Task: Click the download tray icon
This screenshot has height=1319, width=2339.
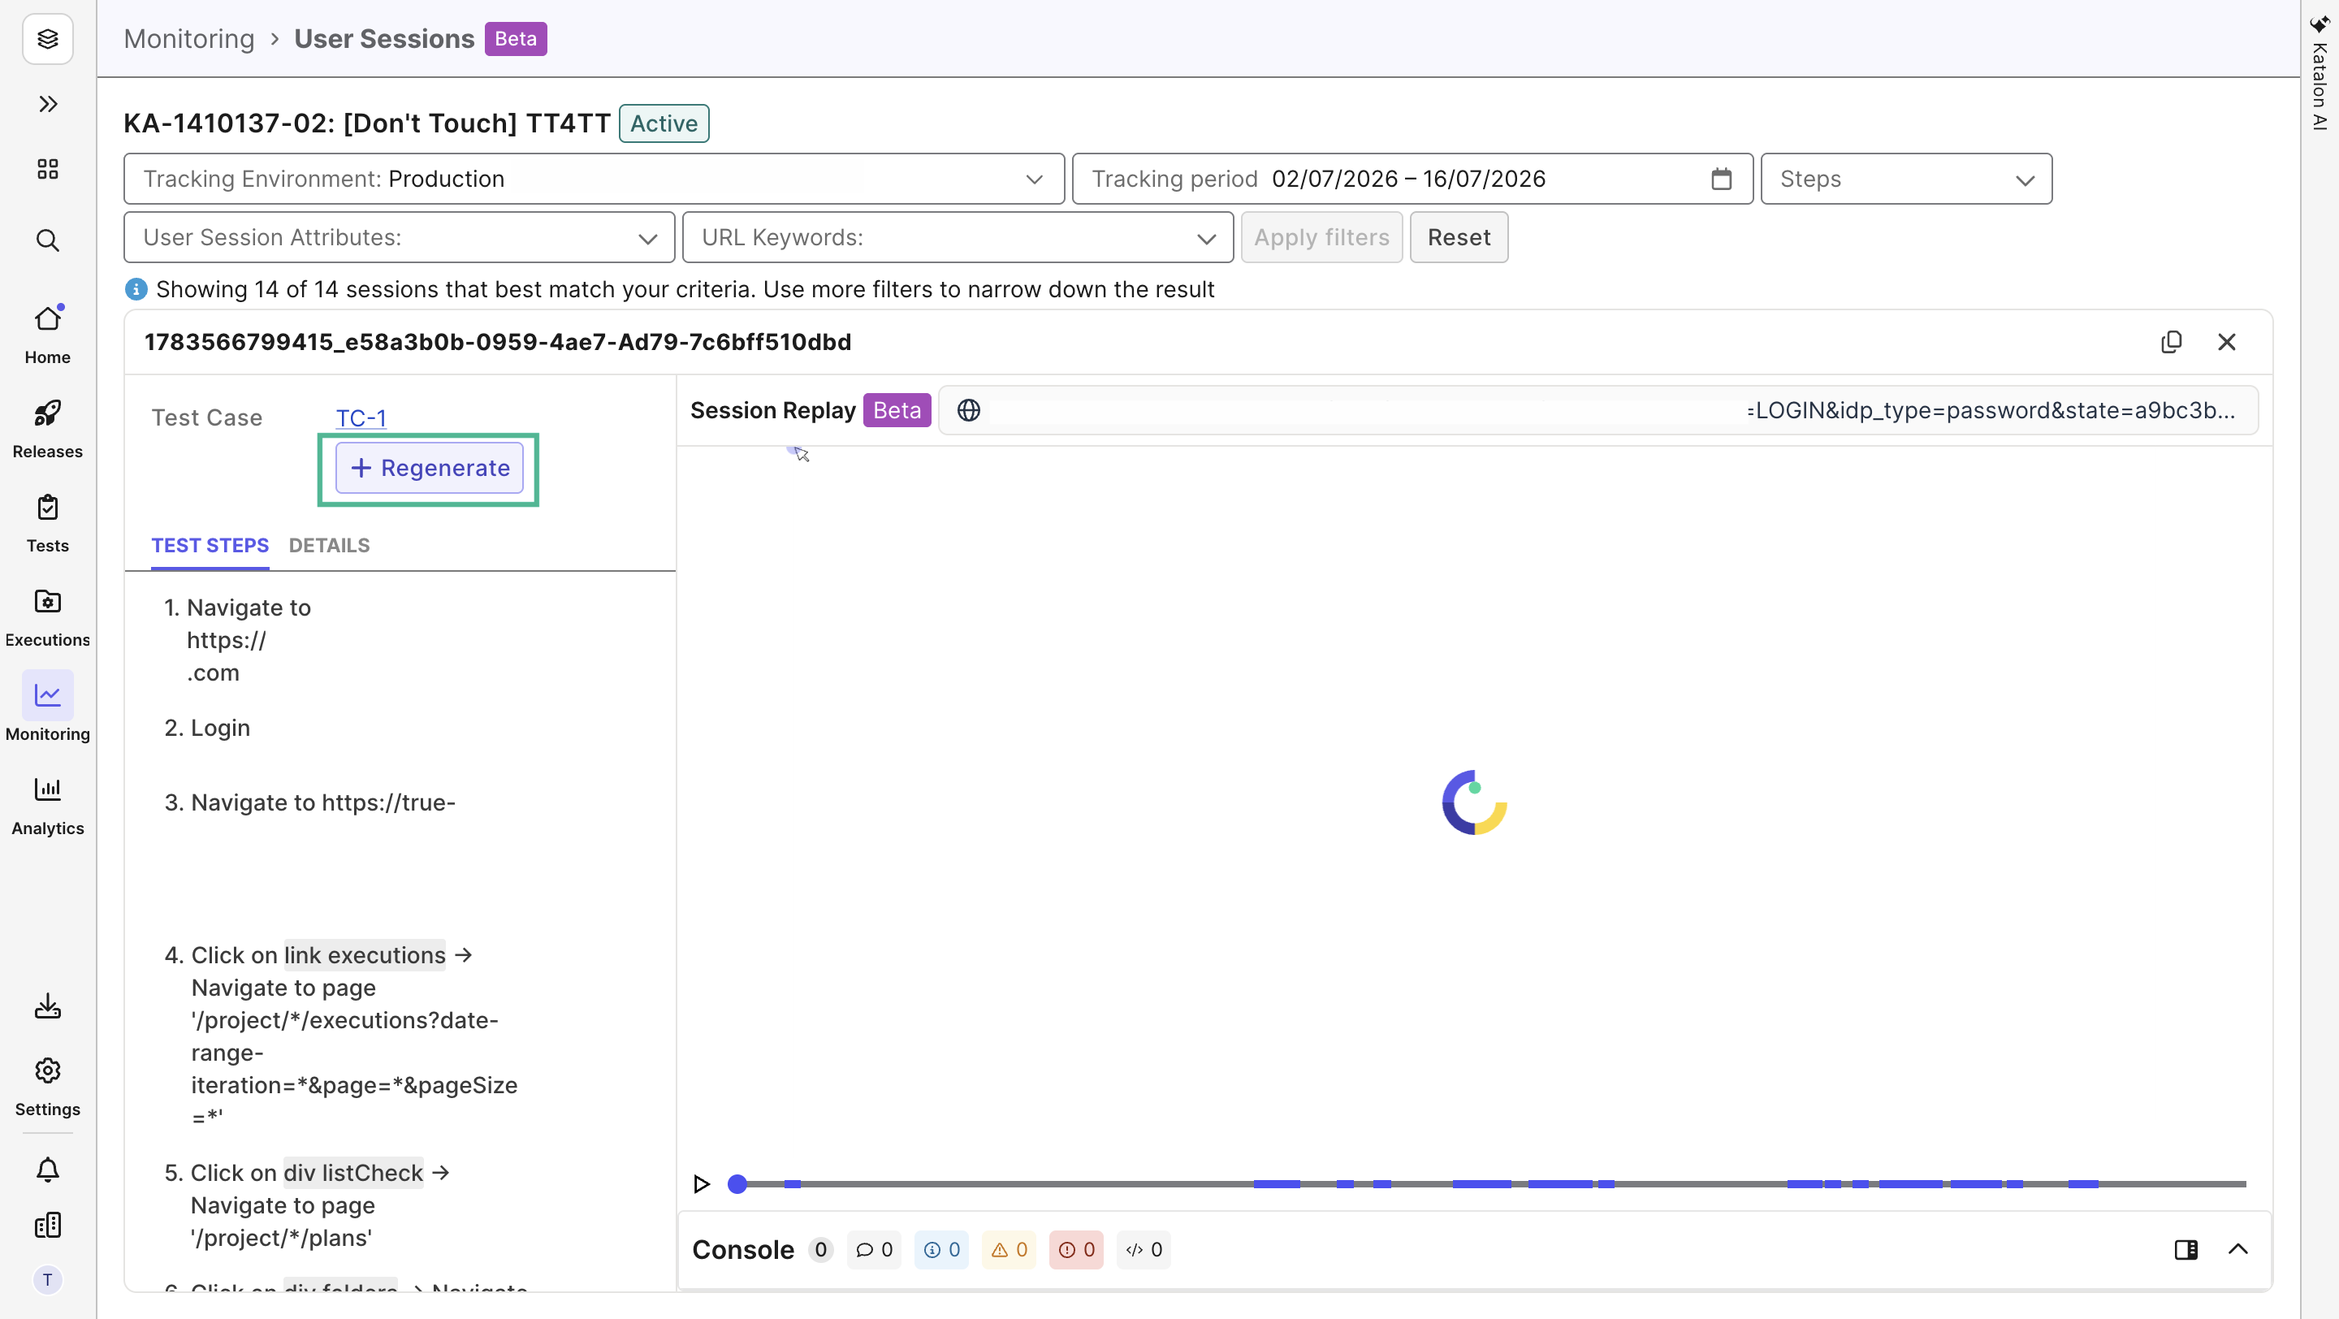Action: 47,1005
